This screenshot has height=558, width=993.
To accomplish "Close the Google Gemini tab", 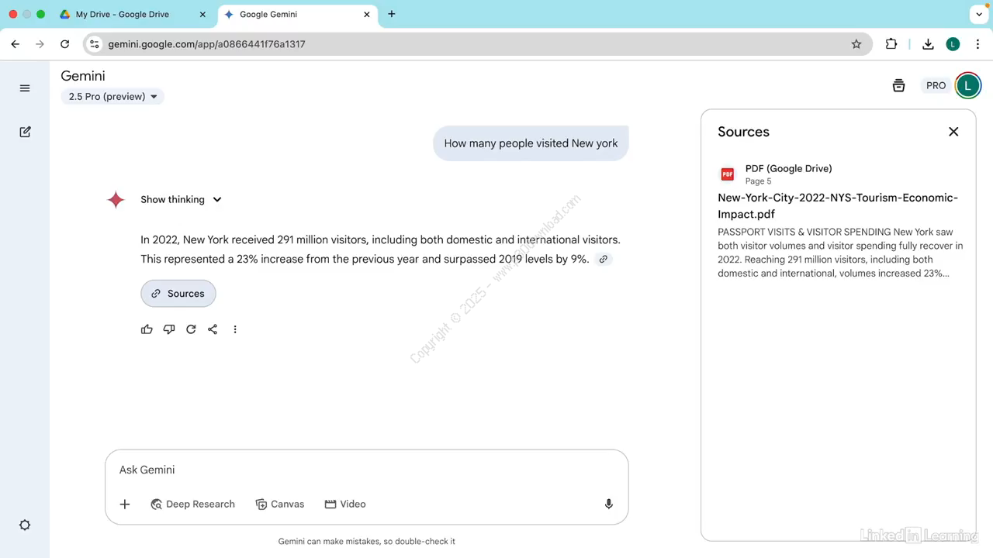I will click(x=367, y=14).
